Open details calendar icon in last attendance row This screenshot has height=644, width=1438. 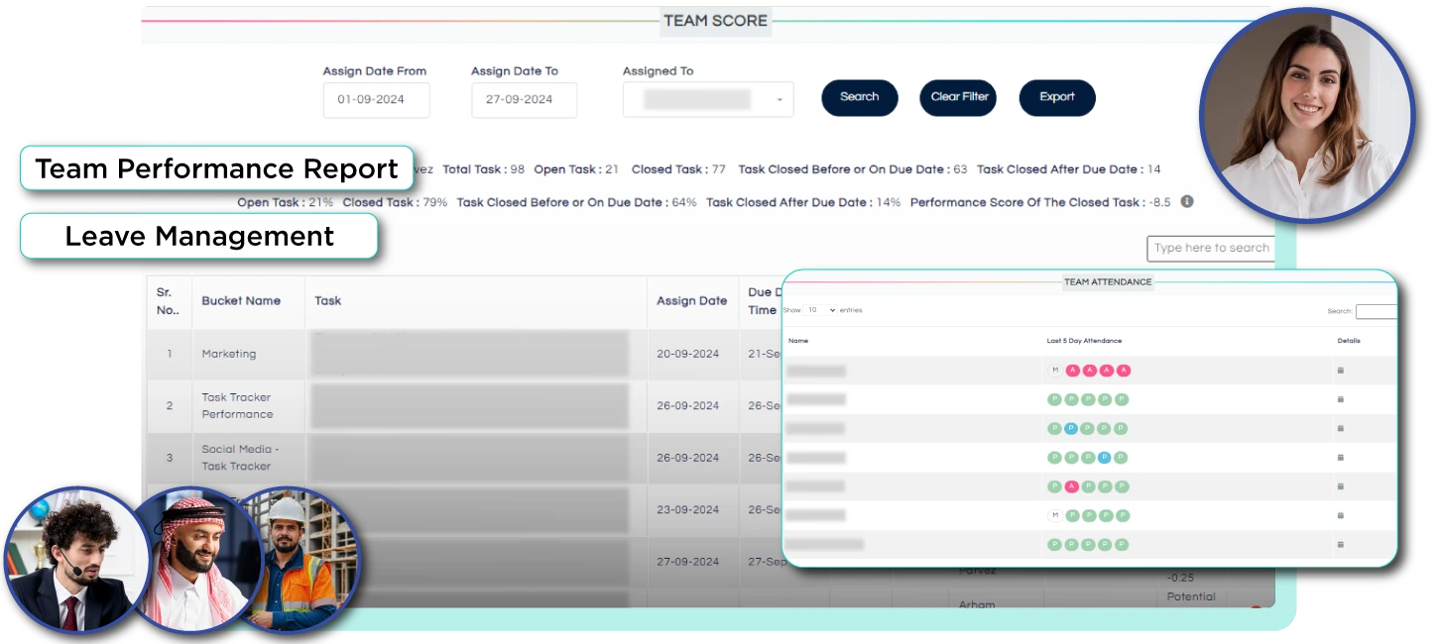(1341, 545)
